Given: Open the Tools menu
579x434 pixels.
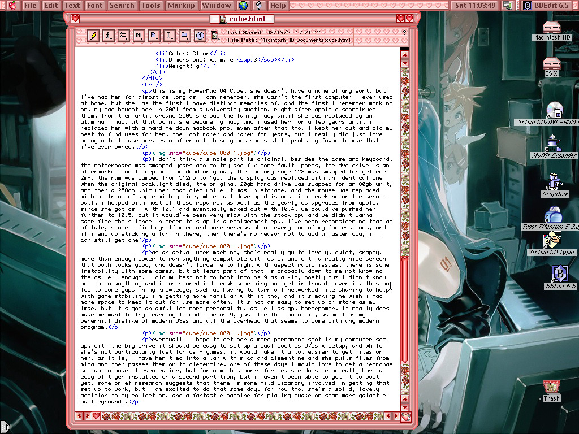Looking at the screenshot, I should click(151, 6).
